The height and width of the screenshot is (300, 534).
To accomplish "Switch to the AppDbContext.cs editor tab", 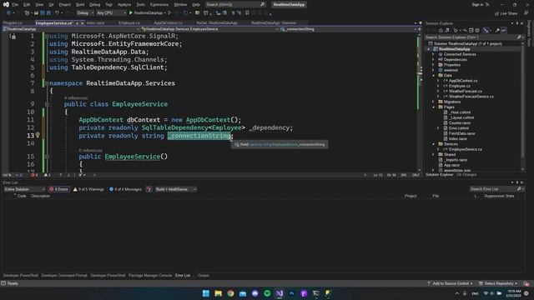I will [168, 23].
